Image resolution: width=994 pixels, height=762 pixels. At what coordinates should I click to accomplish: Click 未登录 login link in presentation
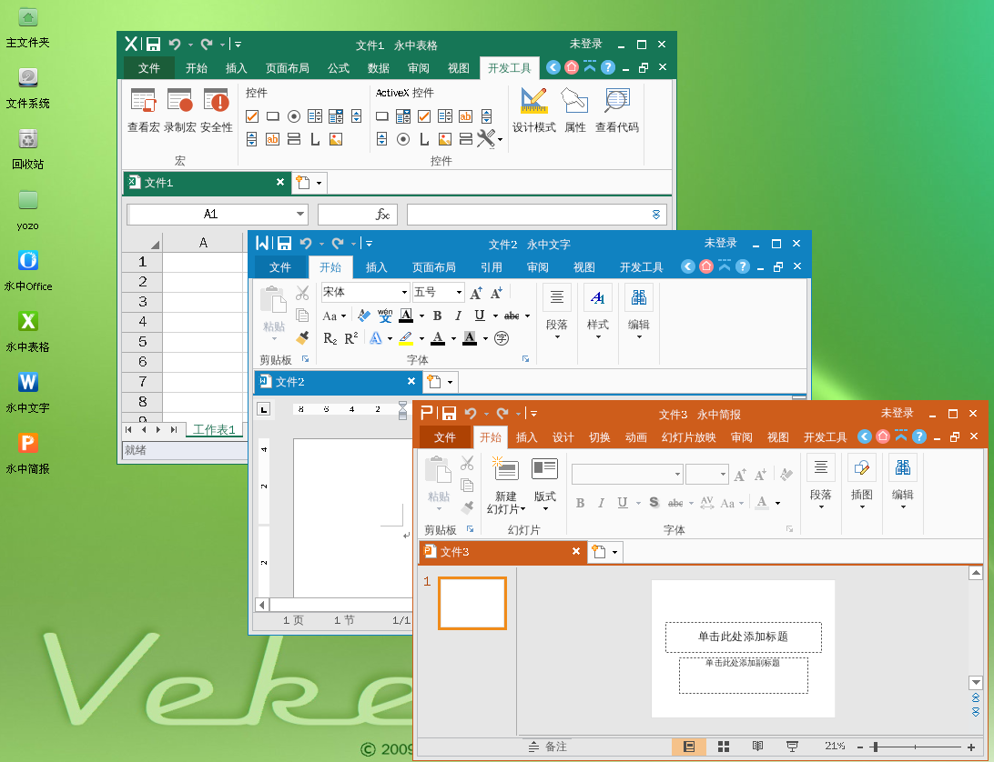coord(897,413)
